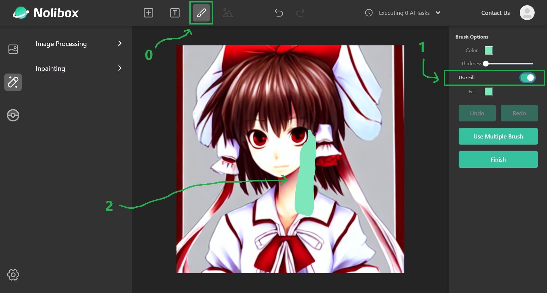This screenshot has width=547, height=293.
Task: Select the add new frame tool
Action: click(148, 13)
